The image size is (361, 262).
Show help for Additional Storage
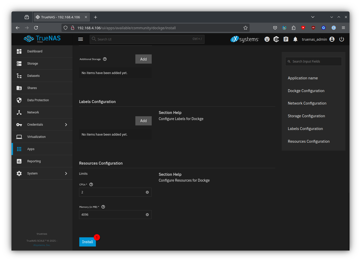[x=105, y=59]
